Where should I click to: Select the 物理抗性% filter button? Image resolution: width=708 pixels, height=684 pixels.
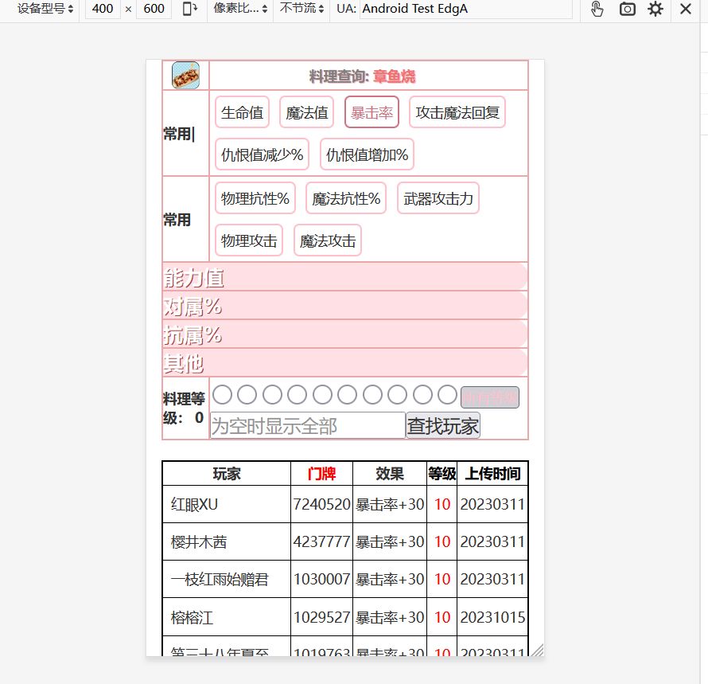point(255,198)
